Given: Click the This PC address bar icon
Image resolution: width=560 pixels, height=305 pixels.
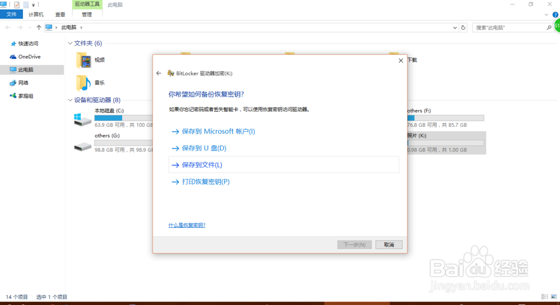Looking at the screenshot, I should coord(49,27).
